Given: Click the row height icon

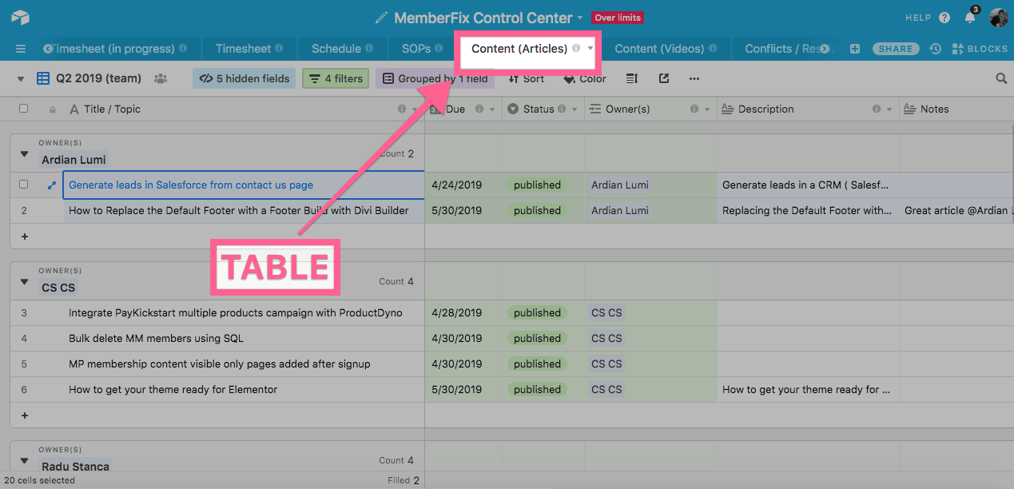Looking at the screenshot, I should click(632, 79).
